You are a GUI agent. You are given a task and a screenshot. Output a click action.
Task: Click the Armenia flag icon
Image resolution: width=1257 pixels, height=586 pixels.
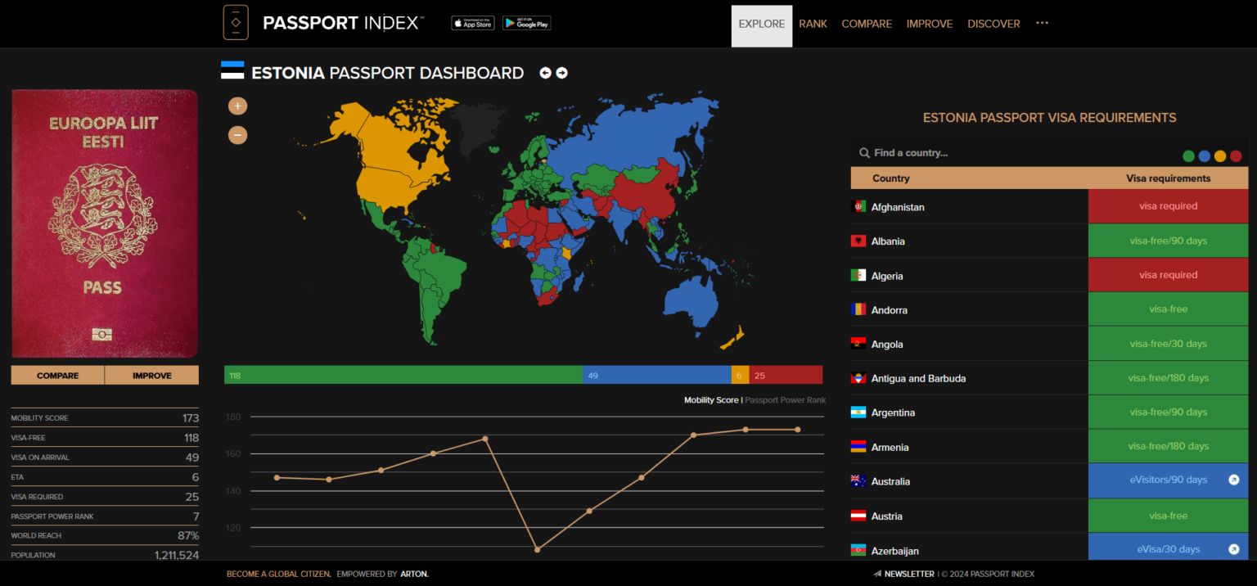pyautogui.click(x=858, y=446)
